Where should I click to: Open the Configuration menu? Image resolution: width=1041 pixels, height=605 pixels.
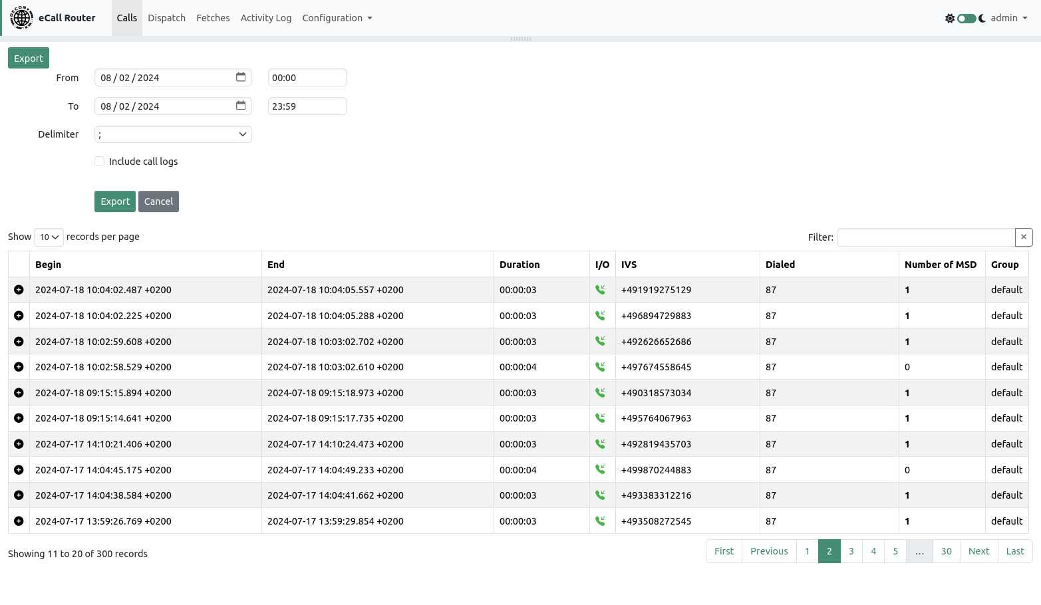click(x=337, y=18)
